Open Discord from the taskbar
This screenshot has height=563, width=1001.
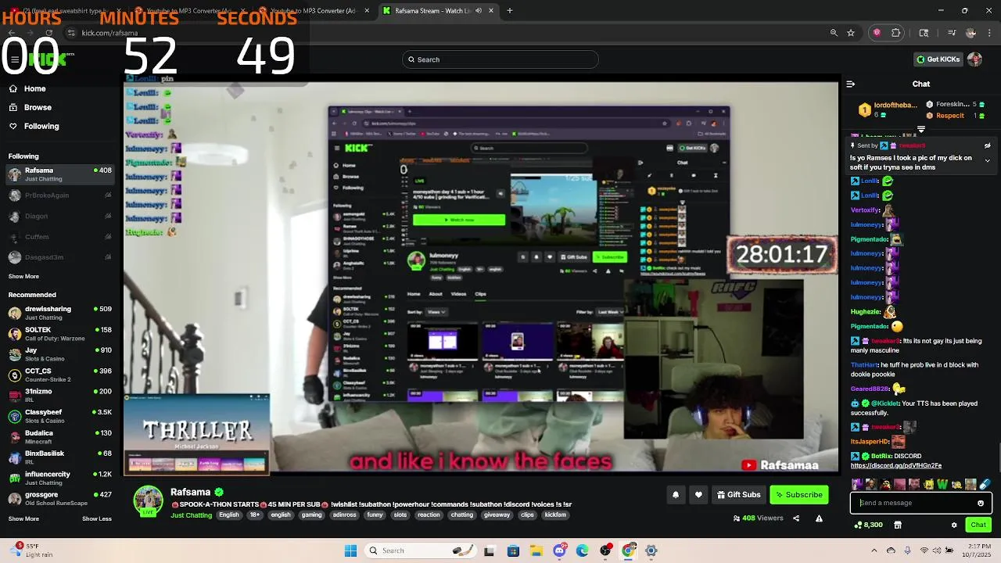tap(559, 550)
